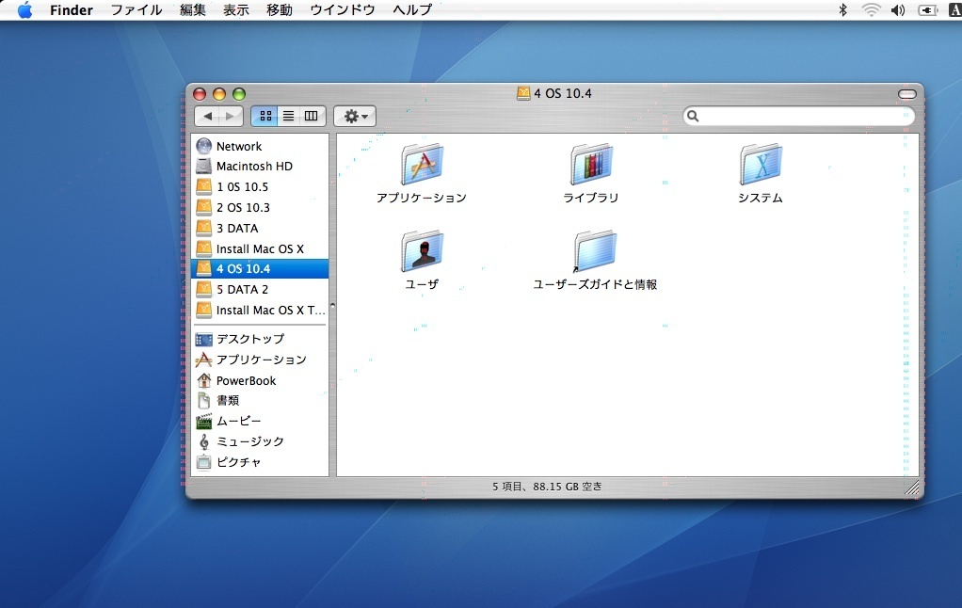Image resolution: width=962 pixels, height=608 pixels.
Task: Open the ウインドウ menu
Action: click(x=343, y=9)
